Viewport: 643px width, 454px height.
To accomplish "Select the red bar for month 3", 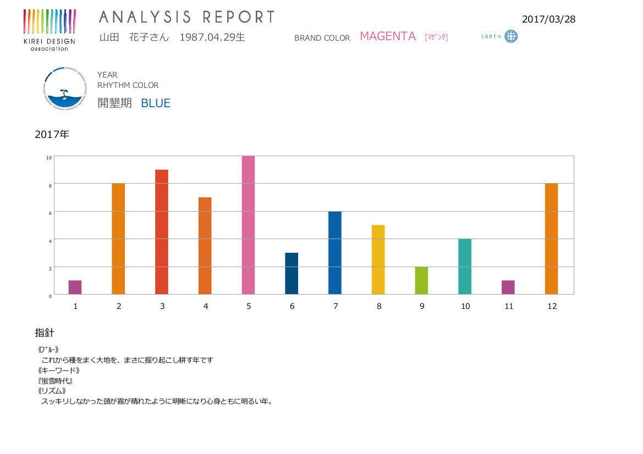I will click(x=162, y=232).
